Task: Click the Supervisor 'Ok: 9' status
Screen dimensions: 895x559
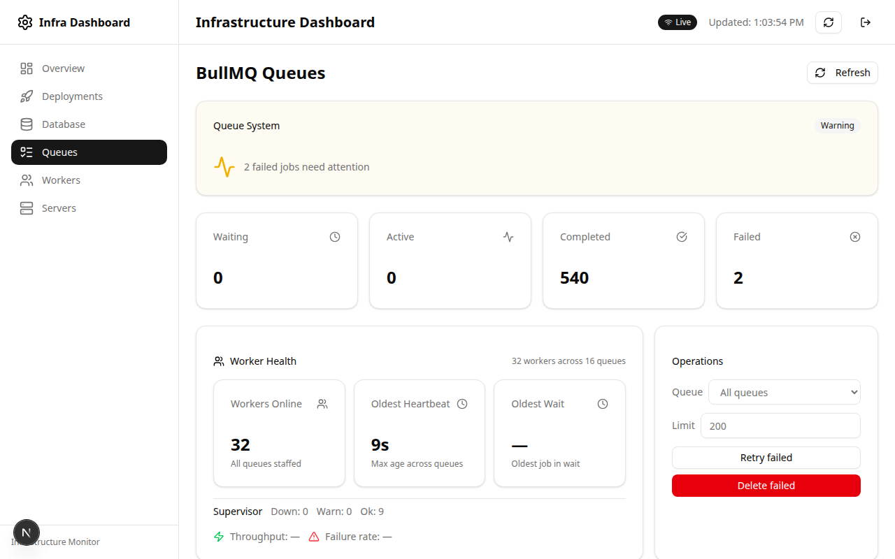Action: pos(372,511)
